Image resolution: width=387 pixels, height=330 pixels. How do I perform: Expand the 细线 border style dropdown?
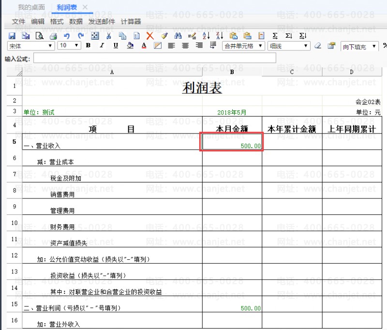coord(289,46)
